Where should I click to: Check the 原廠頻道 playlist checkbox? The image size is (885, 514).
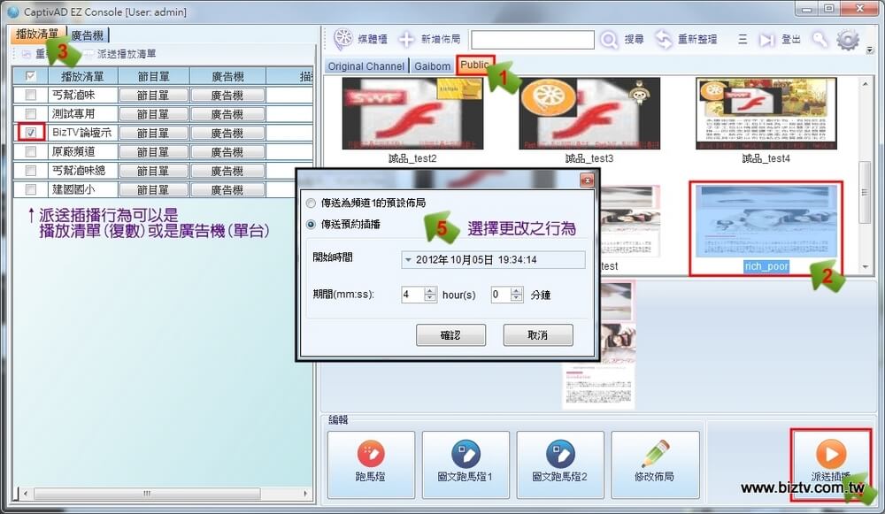tap(31, 151)
